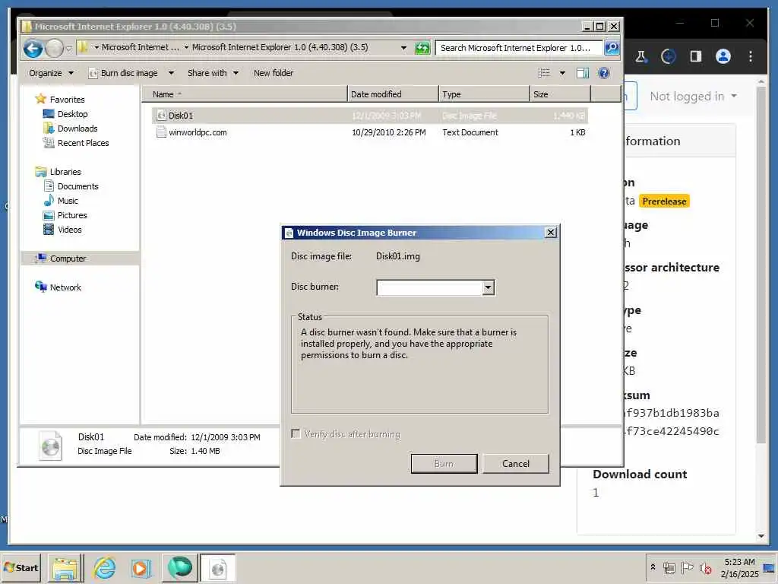Open Libraries in navigation pane
Viewport: 778px width, 584px height.
click(x=65, y=172)
